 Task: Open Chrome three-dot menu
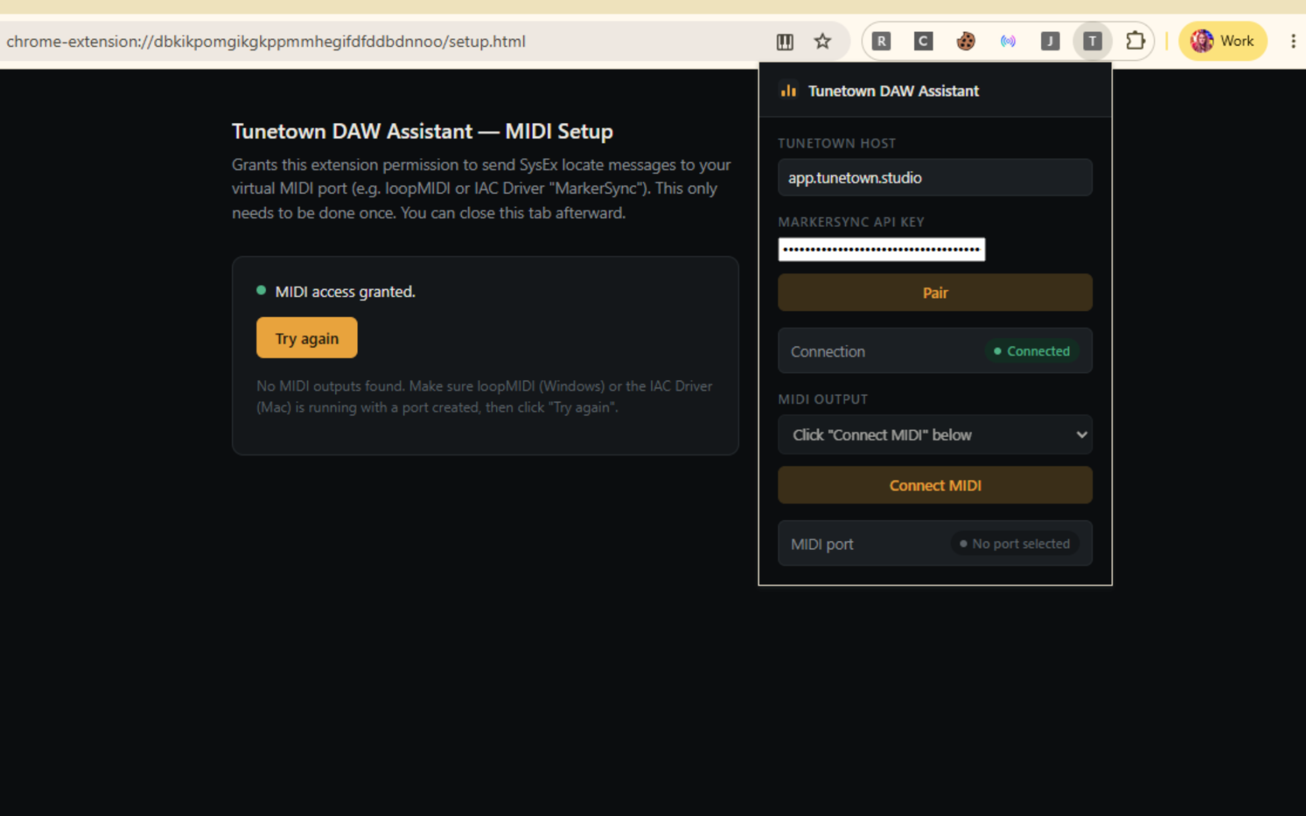click(x=1293, y=41)
